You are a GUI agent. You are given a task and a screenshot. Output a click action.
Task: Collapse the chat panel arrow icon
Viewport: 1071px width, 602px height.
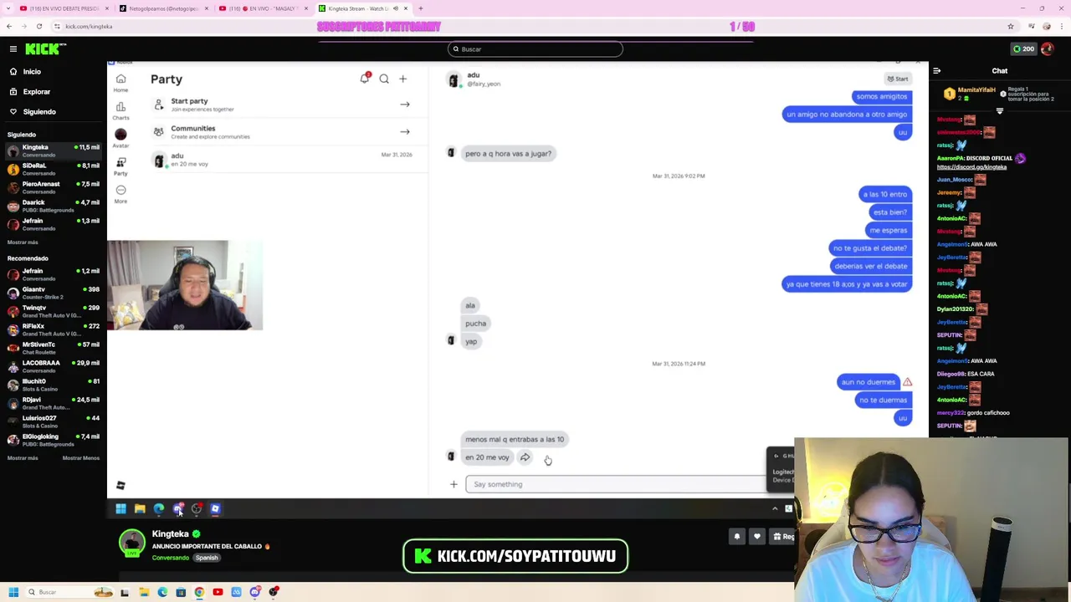[x=936, y=71]
